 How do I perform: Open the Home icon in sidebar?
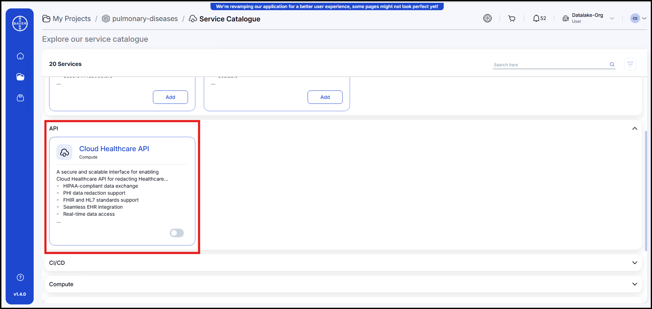pos(20,56)
